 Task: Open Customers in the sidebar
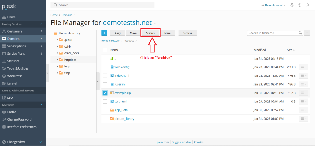[23, 31]
